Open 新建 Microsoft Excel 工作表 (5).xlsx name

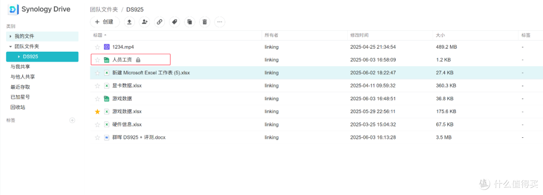[x=151, y=73]
